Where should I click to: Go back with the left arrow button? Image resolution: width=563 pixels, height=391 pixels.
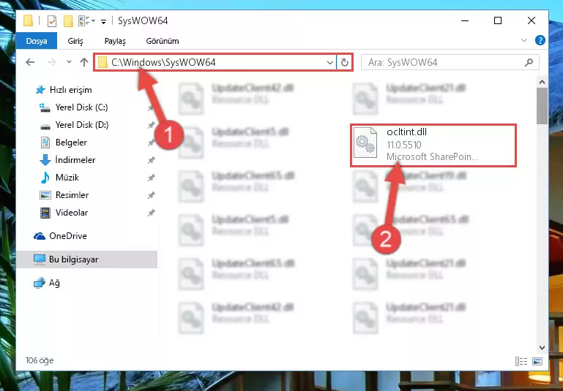coord(30,62)
